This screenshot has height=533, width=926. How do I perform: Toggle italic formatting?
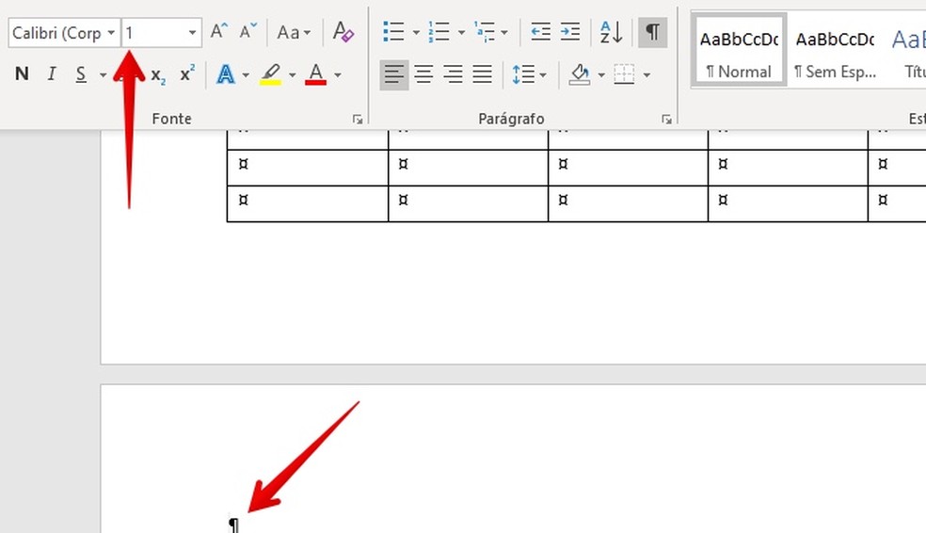click(x=52, y=73)
